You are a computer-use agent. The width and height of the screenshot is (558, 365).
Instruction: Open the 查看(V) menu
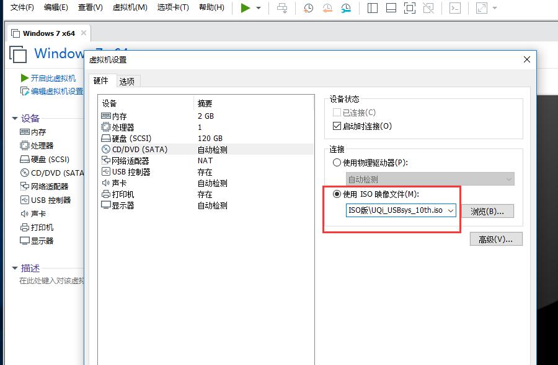pos(91,7)
